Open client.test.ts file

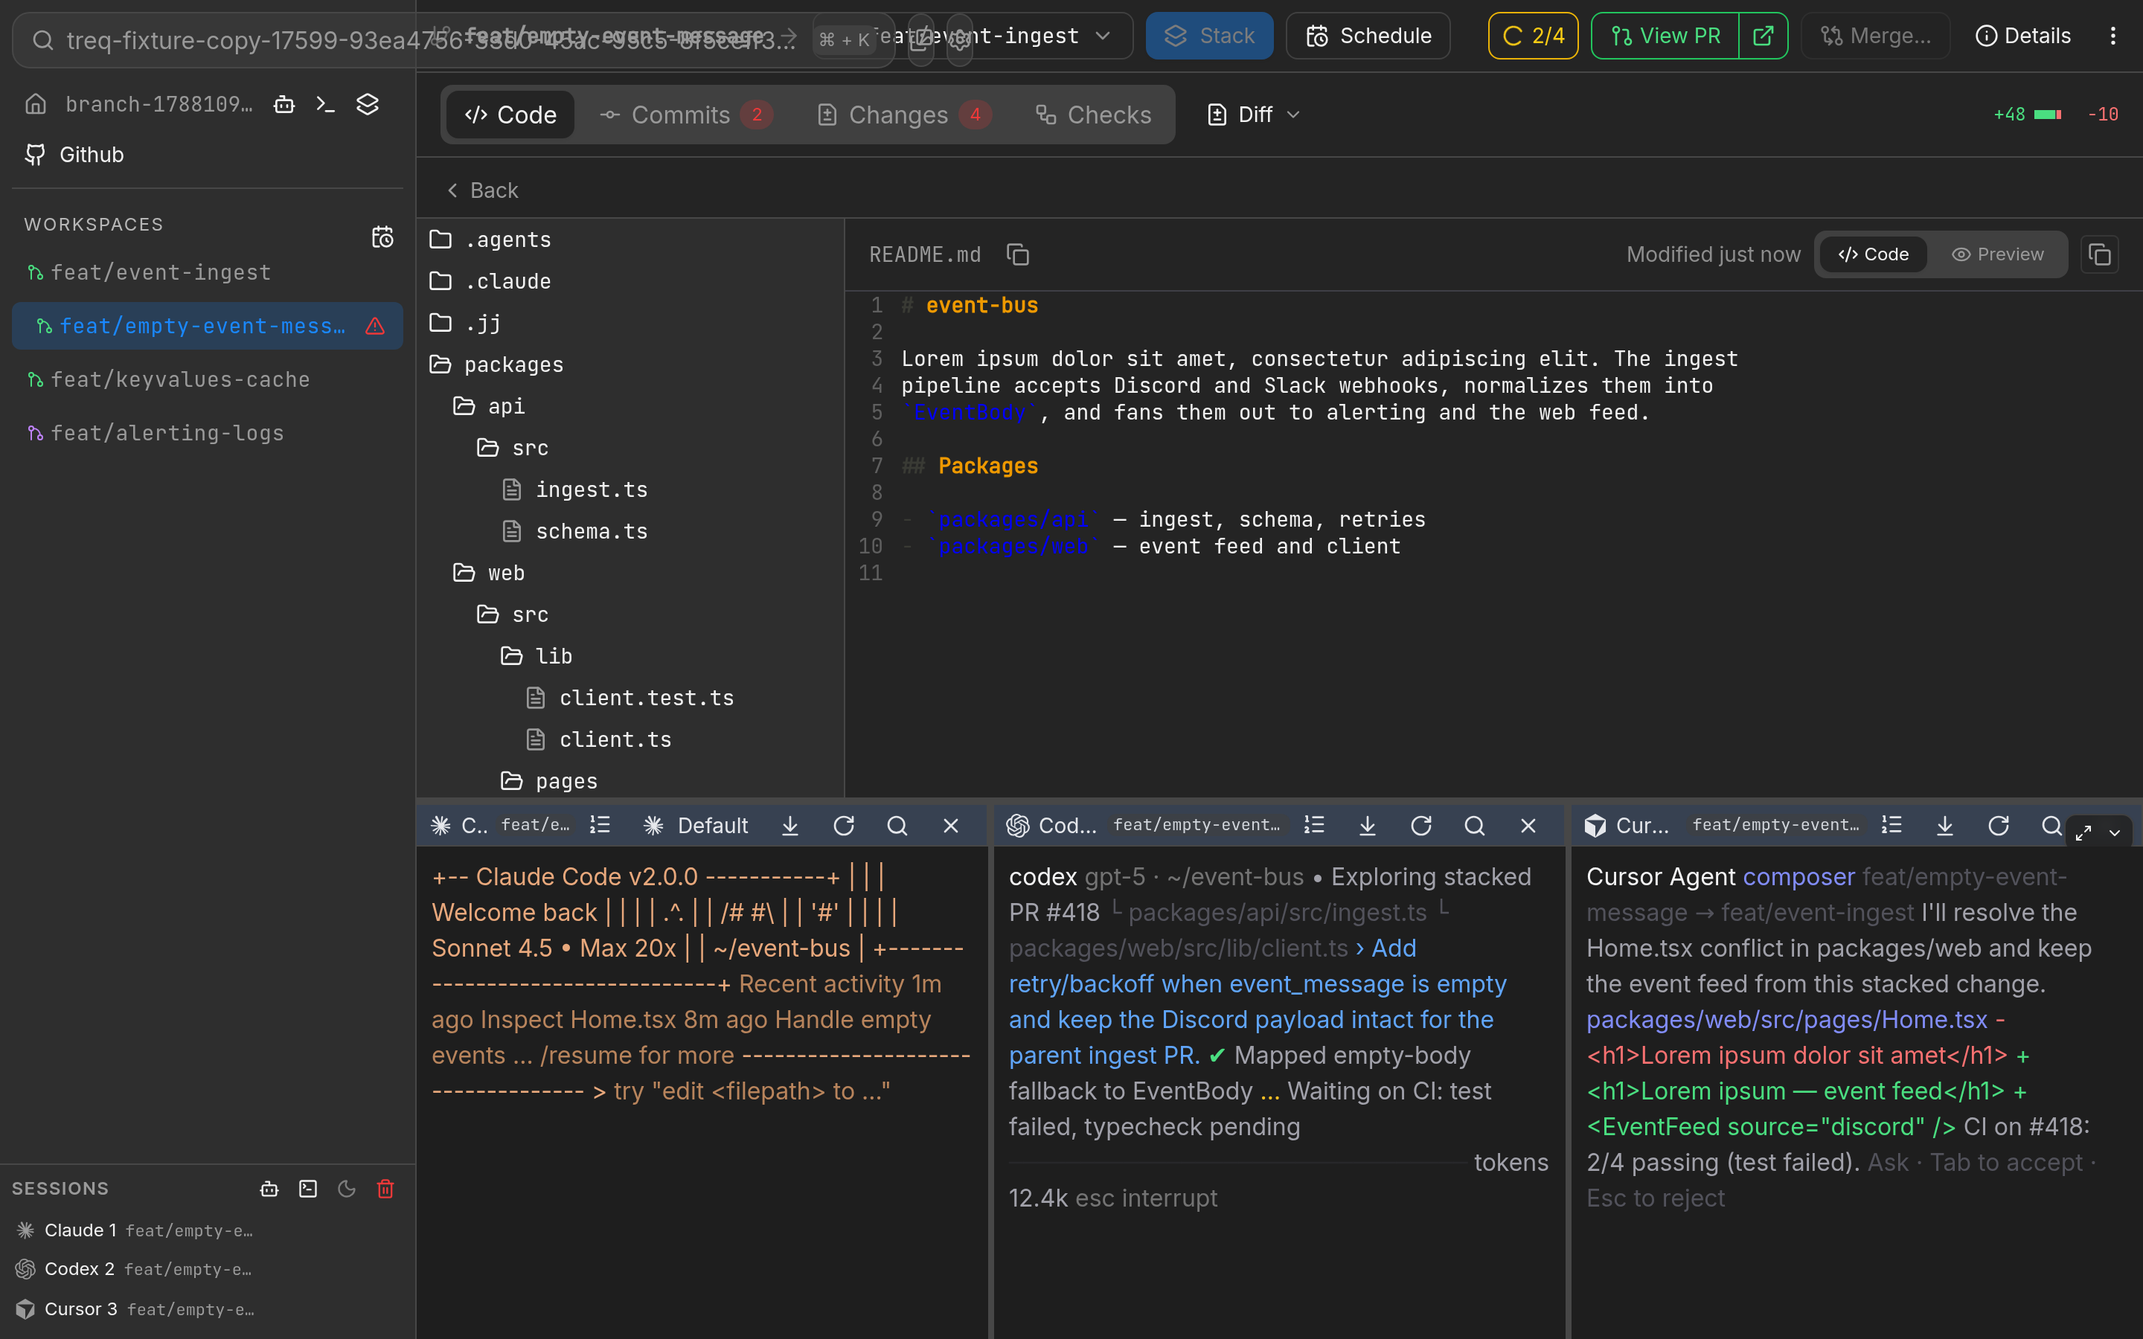[630, 697]
